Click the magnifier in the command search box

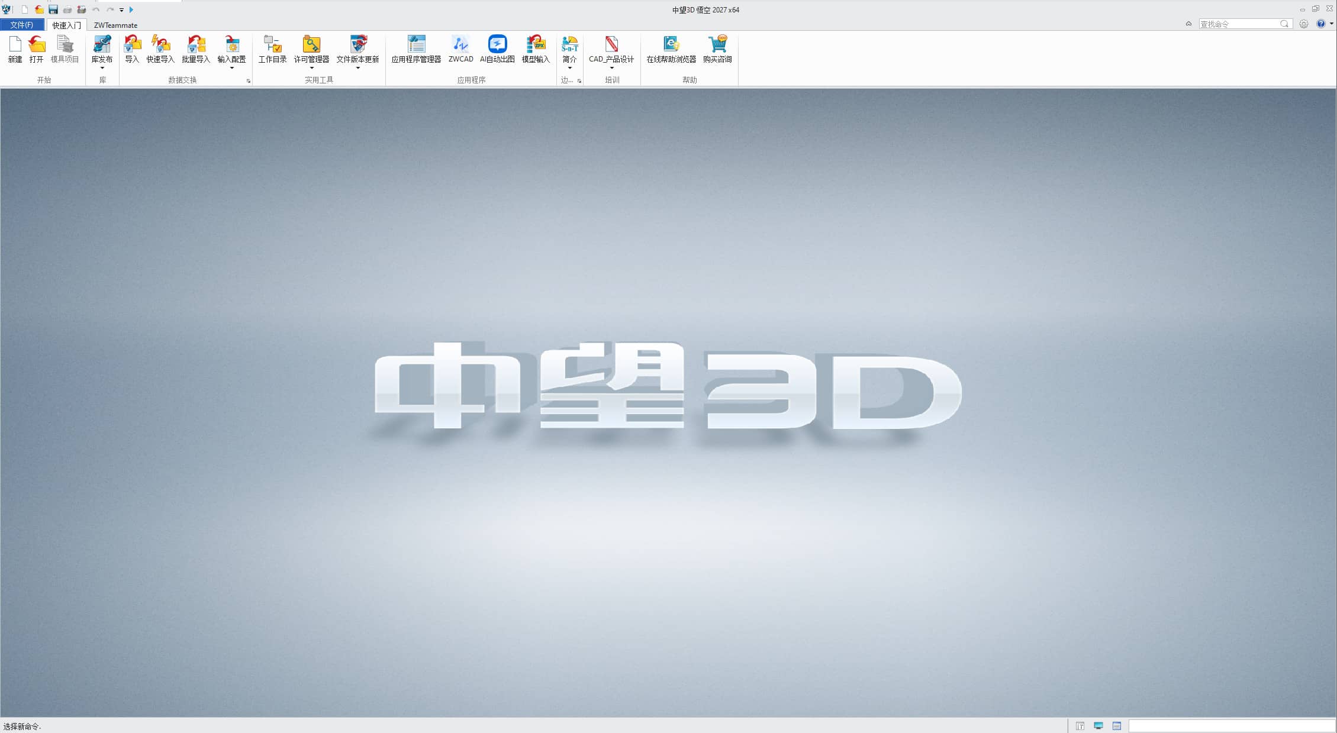coord(1284,24)
